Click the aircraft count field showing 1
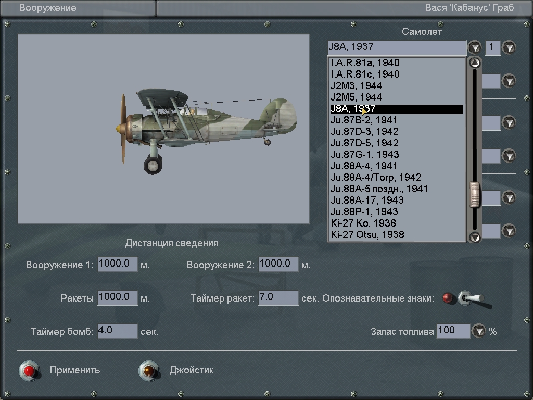 (493, 47)
